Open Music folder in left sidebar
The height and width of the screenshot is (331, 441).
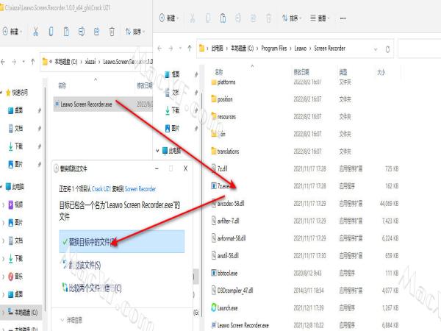click(x=15, y=277)
